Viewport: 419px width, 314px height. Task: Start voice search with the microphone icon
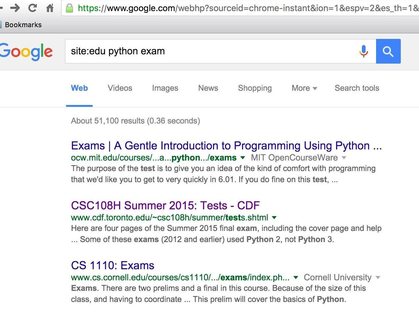pos(364,51)
